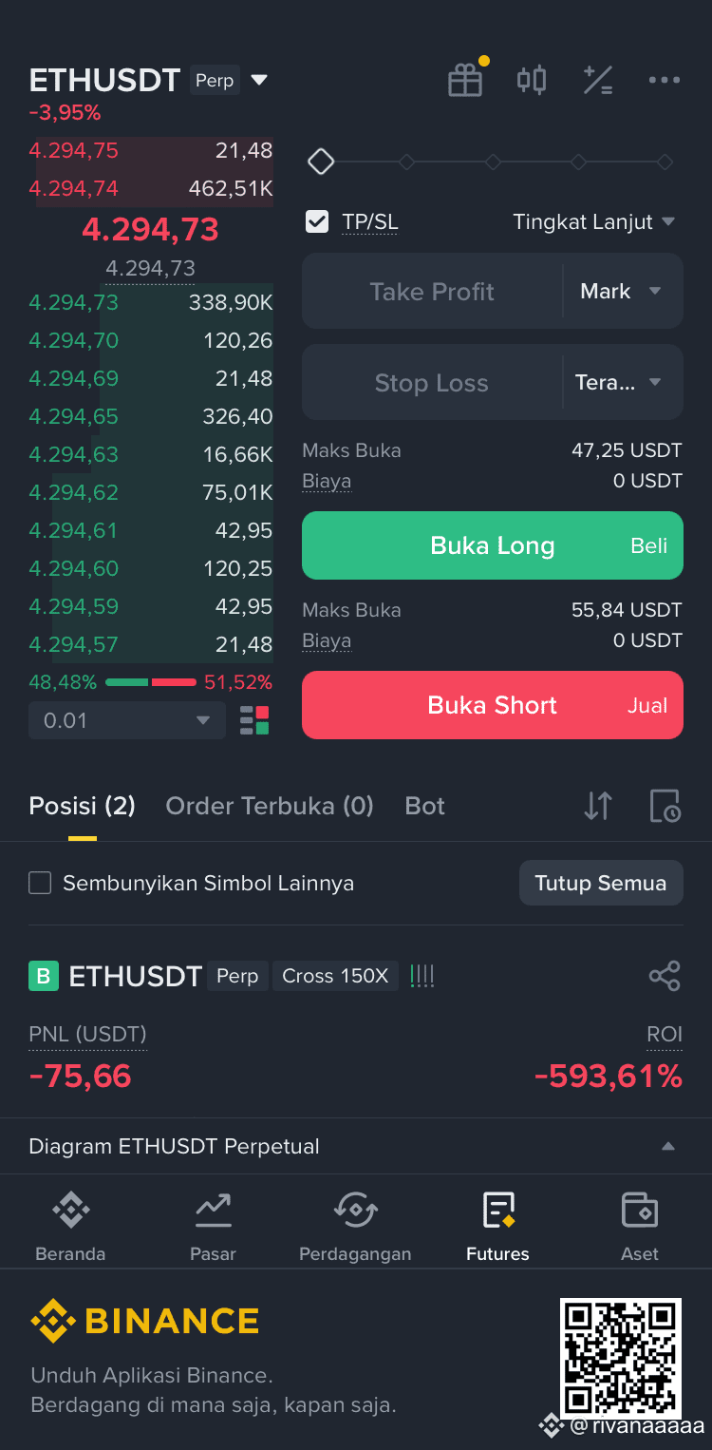Switch to the Bot tab

tap(424, 806)
